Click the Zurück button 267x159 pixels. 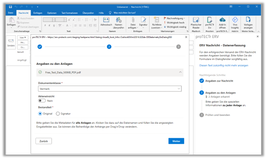coord(44,141)
